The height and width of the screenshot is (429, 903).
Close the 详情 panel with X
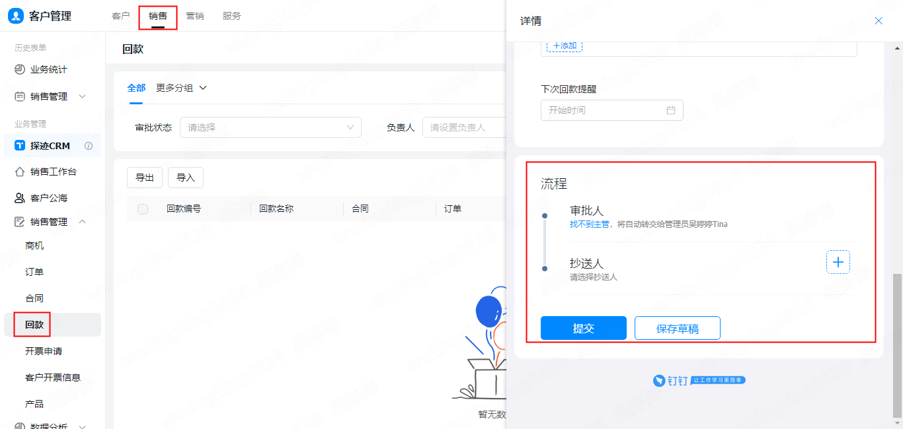pos(879,21)
